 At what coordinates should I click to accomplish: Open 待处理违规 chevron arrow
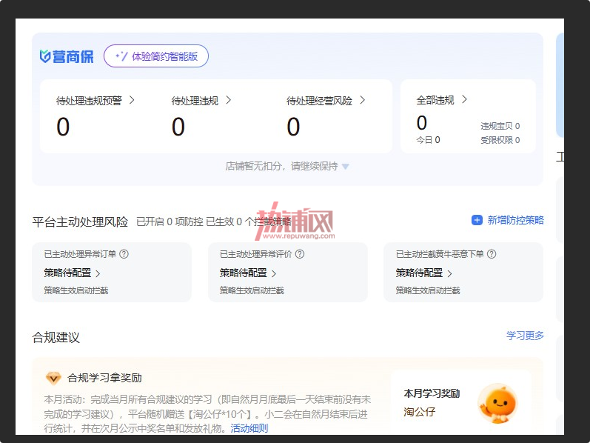pyautogui.click(x=229, y=100)
